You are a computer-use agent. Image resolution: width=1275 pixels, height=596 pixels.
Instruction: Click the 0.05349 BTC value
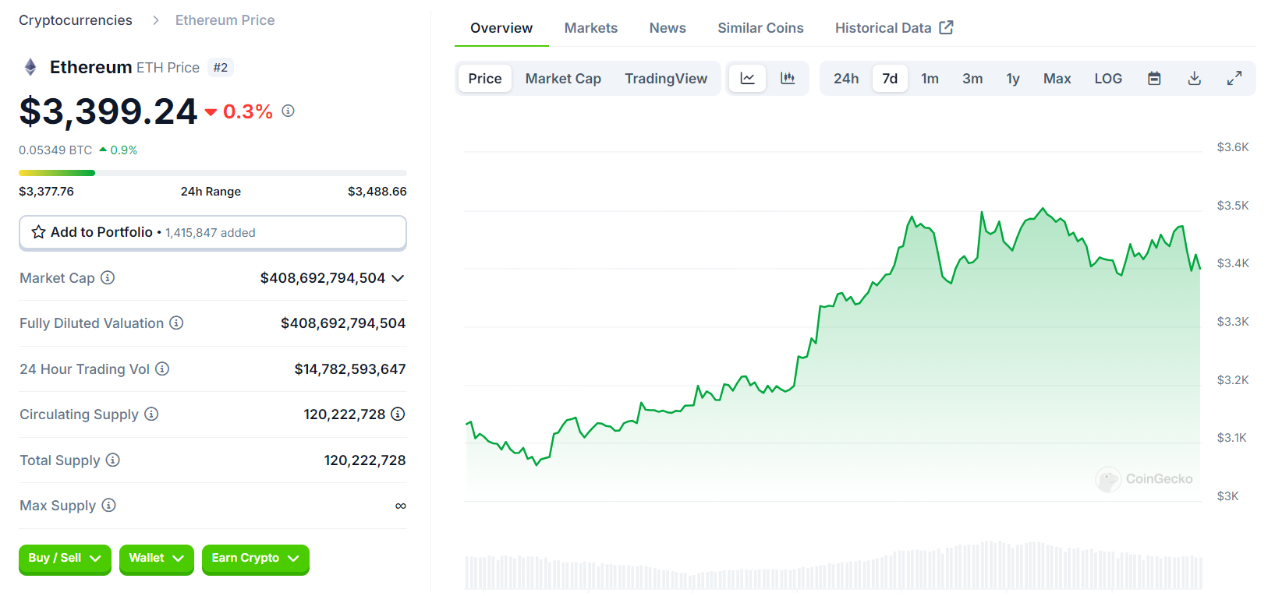[55, 150]
